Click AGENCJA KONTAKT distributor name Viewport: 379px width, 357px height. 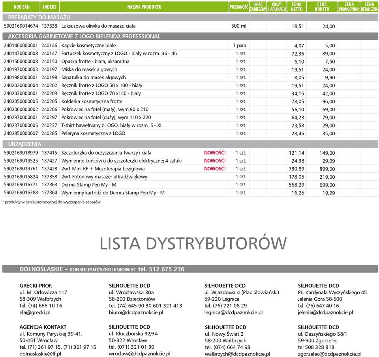[x=43, y=327]
